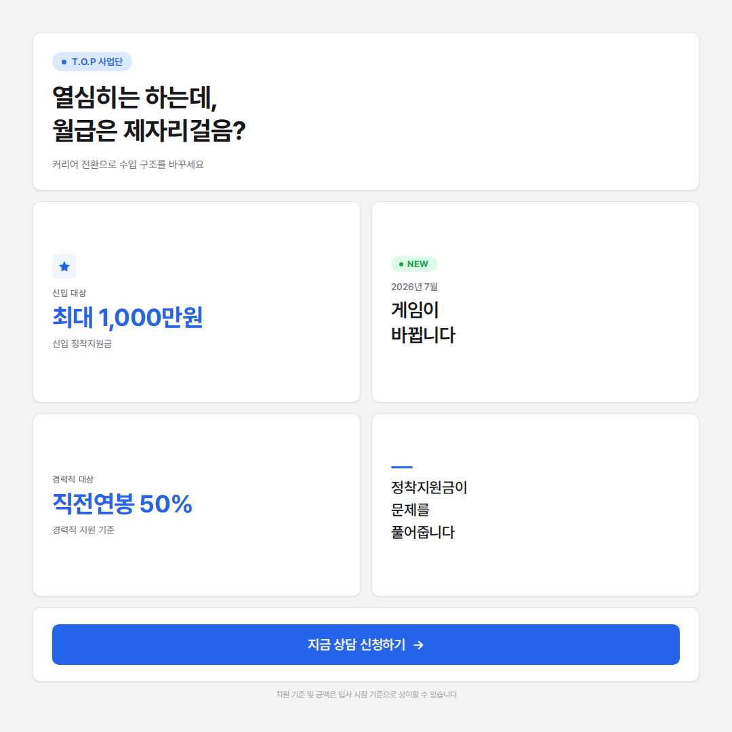Click the blue dot beside T.O.P 사업단
Screen dimensions: 732x732
click(64, 62)
